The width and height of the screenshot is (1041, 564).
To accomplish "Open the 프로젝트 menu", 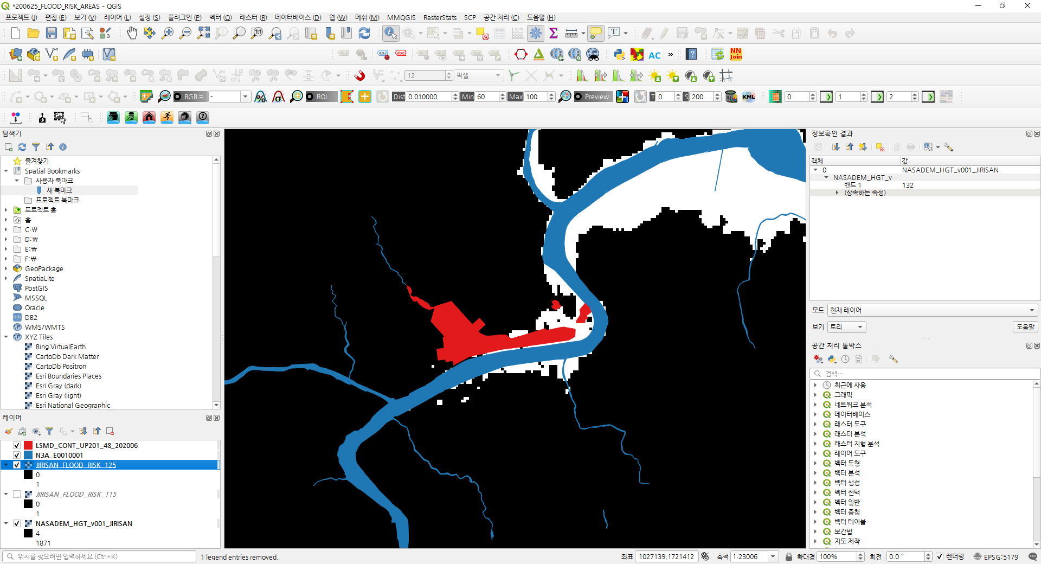I will [21, 17].
